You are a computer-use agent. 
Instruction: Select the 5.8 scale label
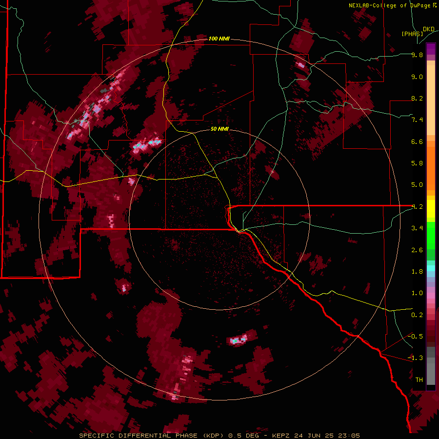pos(417,163)
